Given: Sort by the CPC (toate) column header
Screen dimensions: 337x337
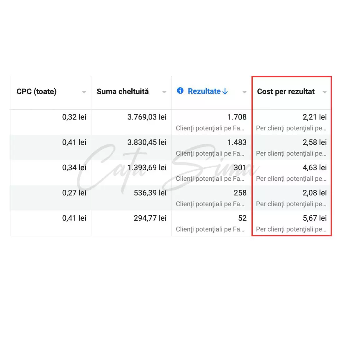Looking at the screenshot, I should (37, 91).
